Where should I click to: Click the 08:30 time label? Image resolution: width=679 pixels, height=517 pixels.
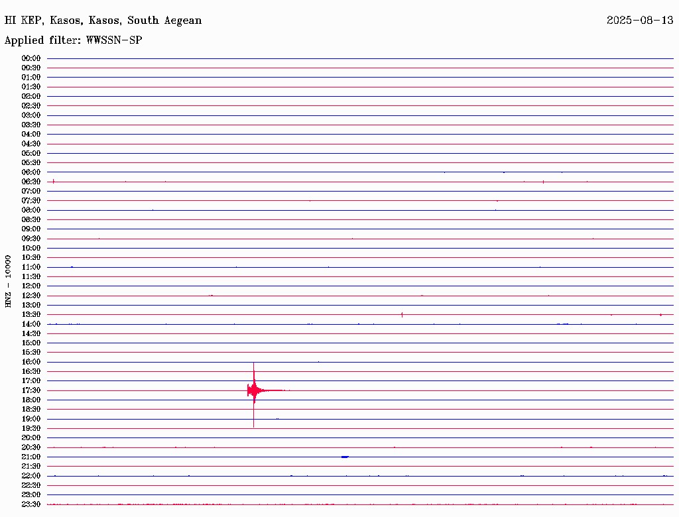pos(31,219)
